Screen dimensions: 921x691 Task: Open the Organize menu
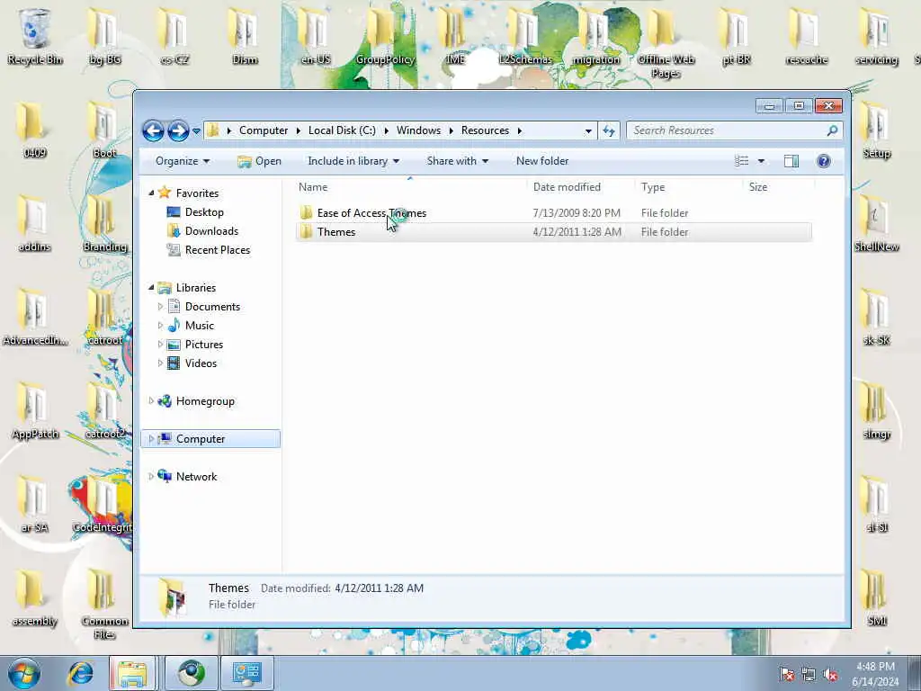click(182, 161)
